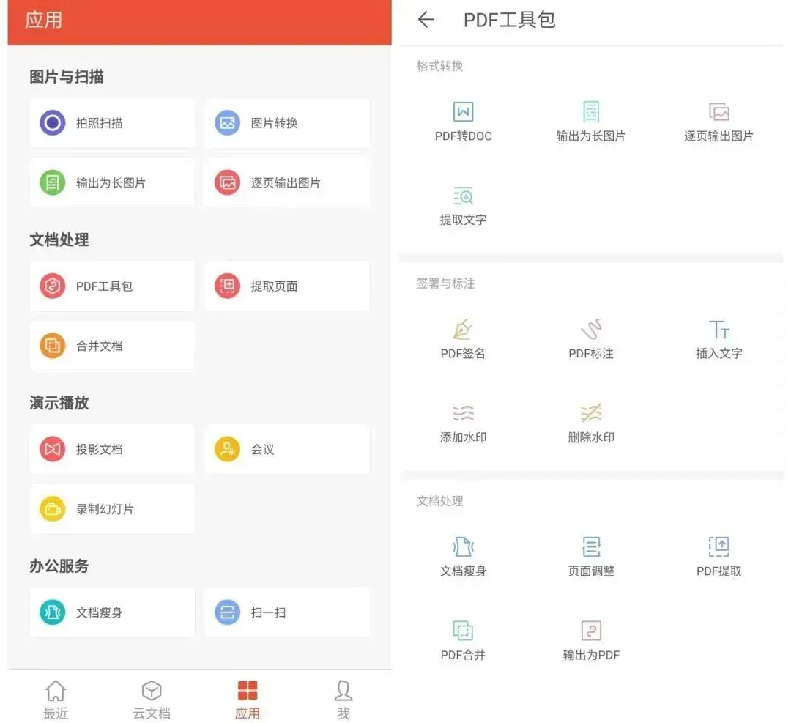This screenshot has width=791, height=723.
Task: Switch to the 我 profile tab
Action: 343,700
